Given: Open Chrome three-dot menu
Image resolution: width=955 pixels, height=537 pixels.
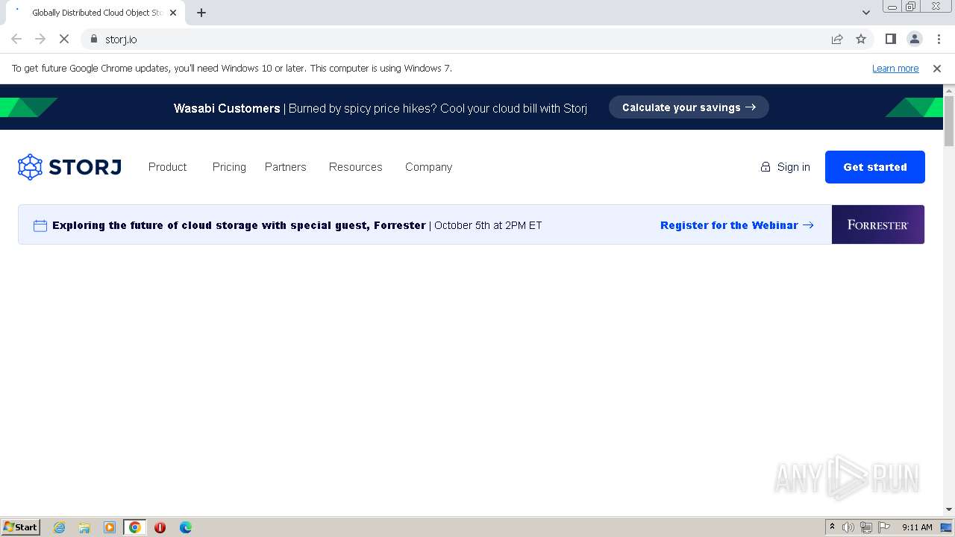Looking at the screenshot, I should [x=938, y=39].
